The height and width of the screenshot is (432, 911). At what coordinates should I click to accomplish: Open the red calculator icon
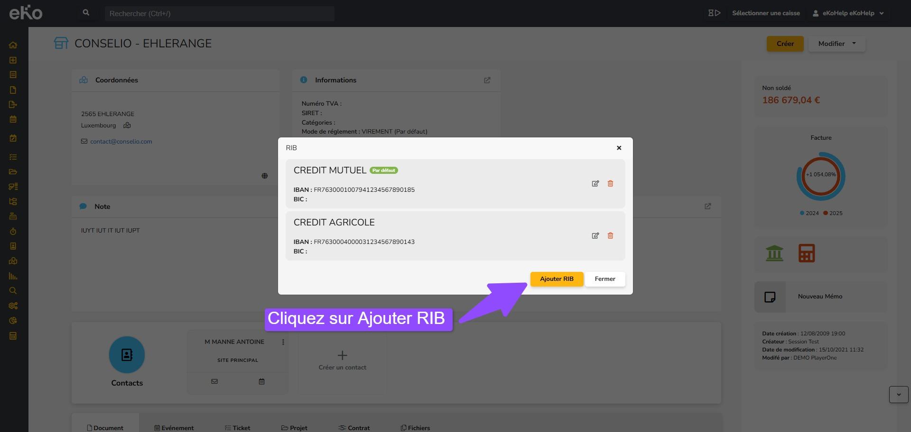click(x=806, y=253)
